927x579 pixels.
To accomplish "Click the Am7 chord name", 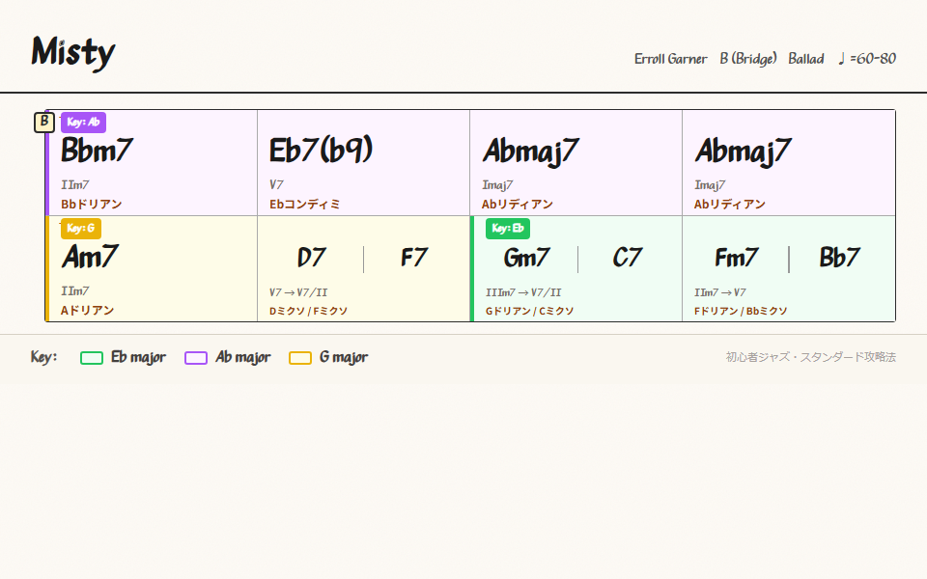I will (90, 257).
